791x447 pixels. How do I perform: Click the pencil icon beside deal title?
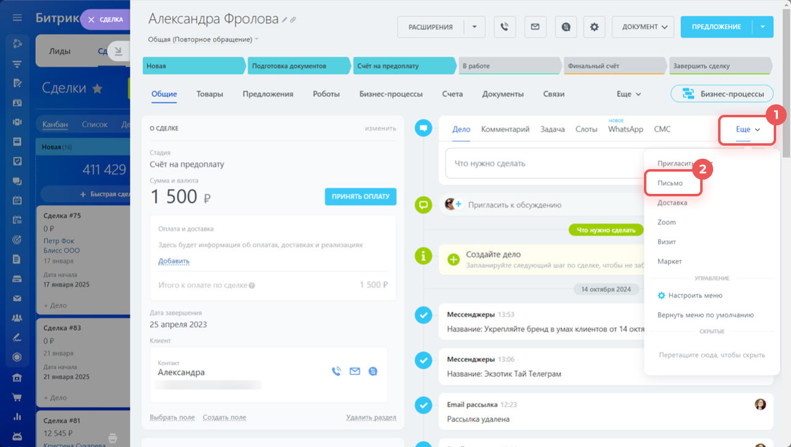285,20
